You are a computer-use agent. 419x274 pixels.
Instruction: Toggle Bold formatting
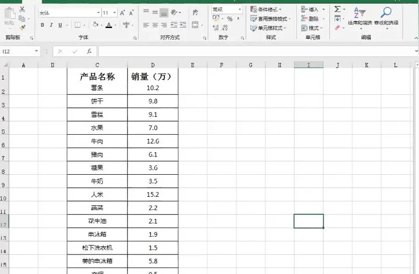click(x=42, y=25)
